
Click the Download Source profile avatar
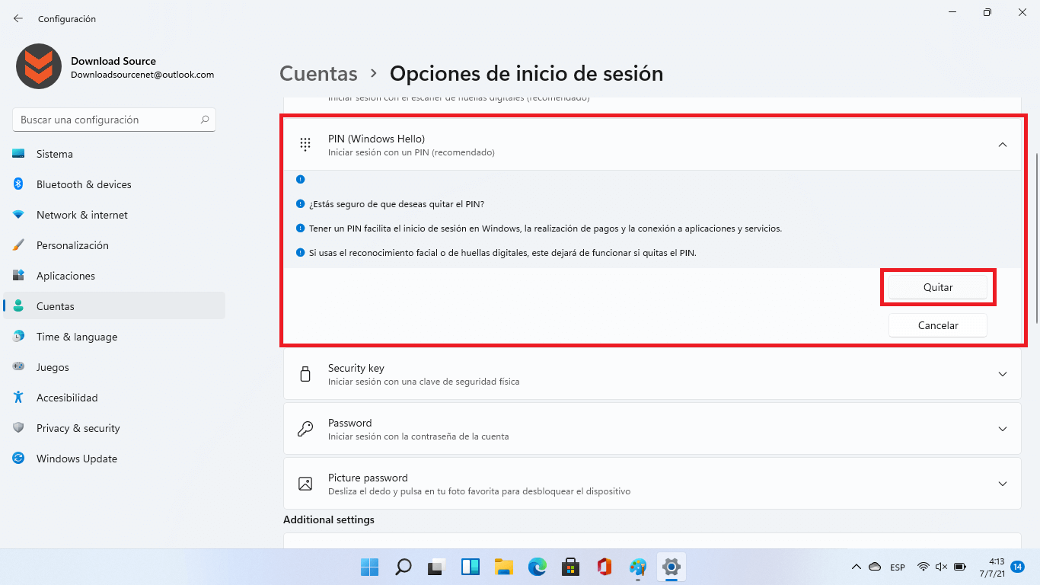pos(38,67)
